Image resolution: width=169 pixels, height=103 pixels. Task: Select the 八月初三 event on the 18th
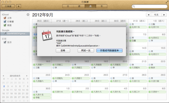(x=81, y=68)
